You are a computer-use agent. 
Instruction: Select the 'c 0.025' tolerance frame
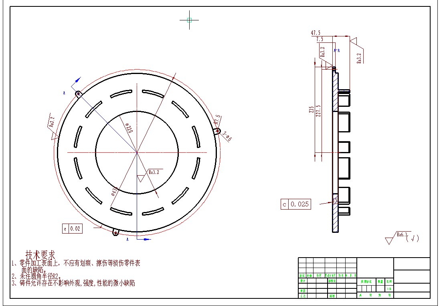[x=296, y=204]
